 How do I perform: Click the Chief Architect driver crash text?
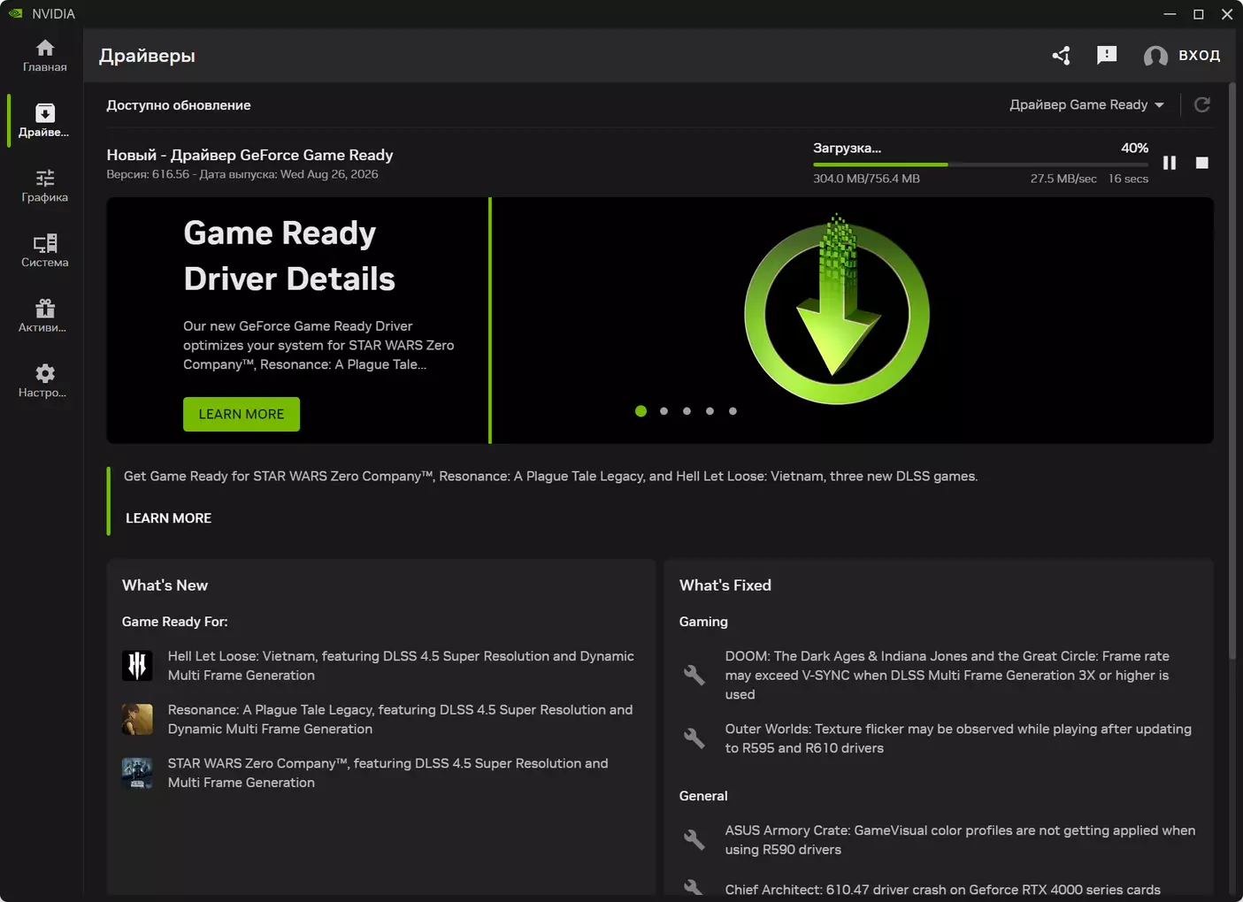click(x=942, y=890)
